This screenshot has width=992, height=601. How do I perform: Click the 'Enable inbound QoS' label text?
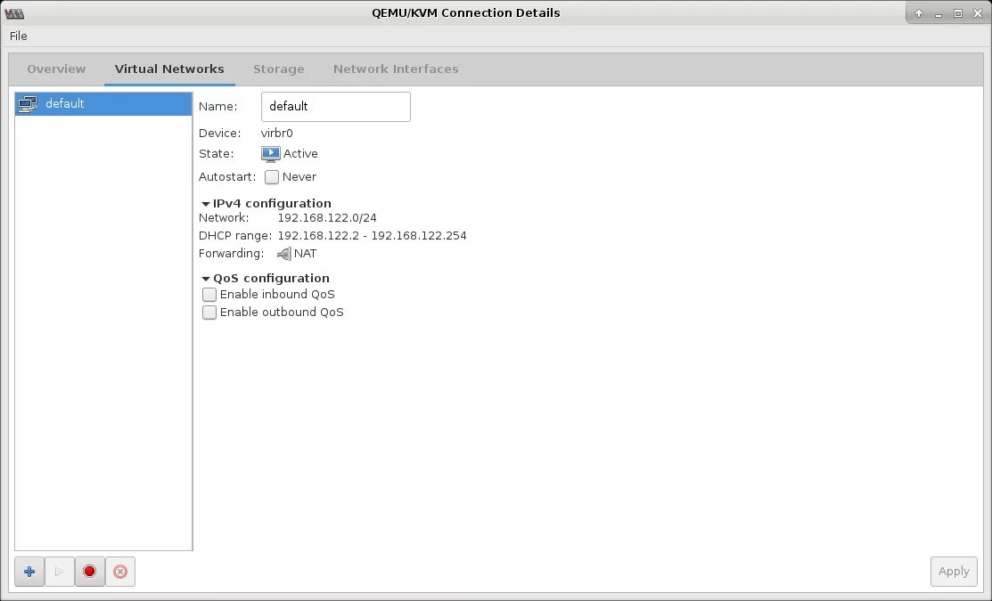coord(277,295)
